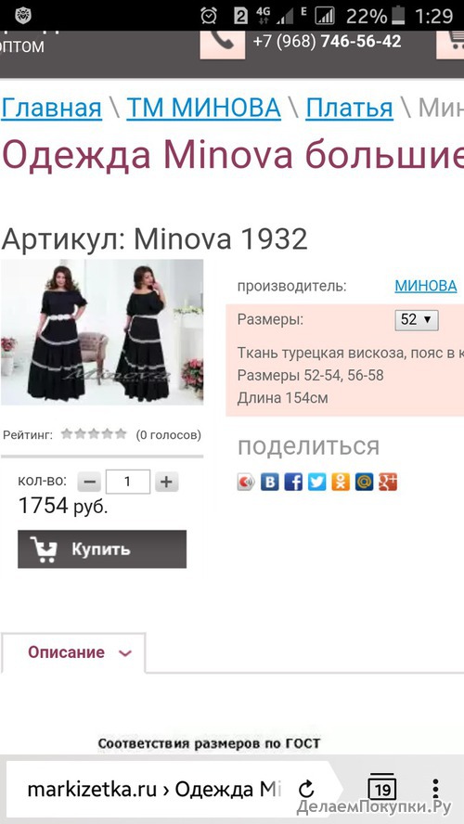Screen dimensions: 464x824
Task: Open the size dropdown showing 52
Action: pos(417,319)
